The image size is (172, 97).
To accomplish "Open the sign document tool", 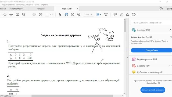I will 127,14.
